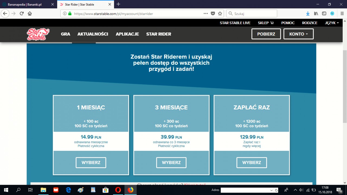Open the GRA menu item
Viewport: 347px width, 195px height.
pos(66,34)
